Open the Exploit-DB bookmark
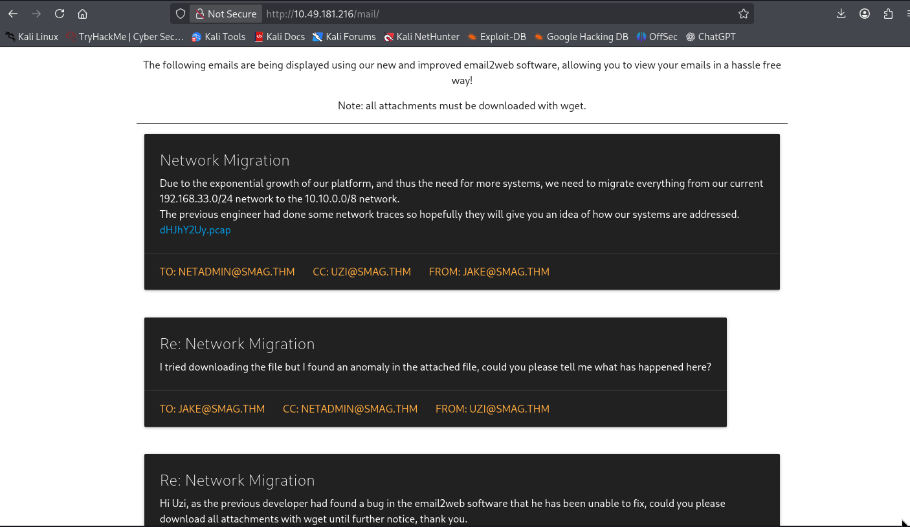The image size is (910, 527). tap(496, 37)
